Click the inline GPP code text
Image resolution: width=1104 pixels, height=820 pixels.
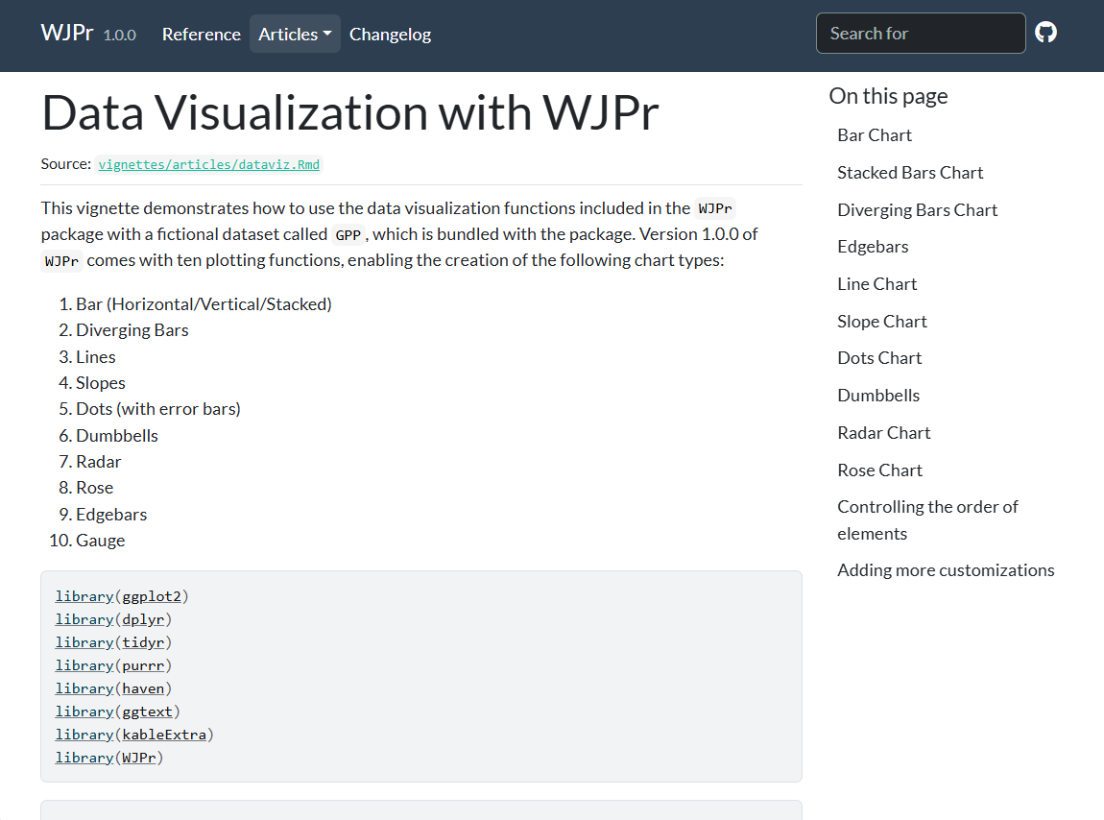(348, 234)
